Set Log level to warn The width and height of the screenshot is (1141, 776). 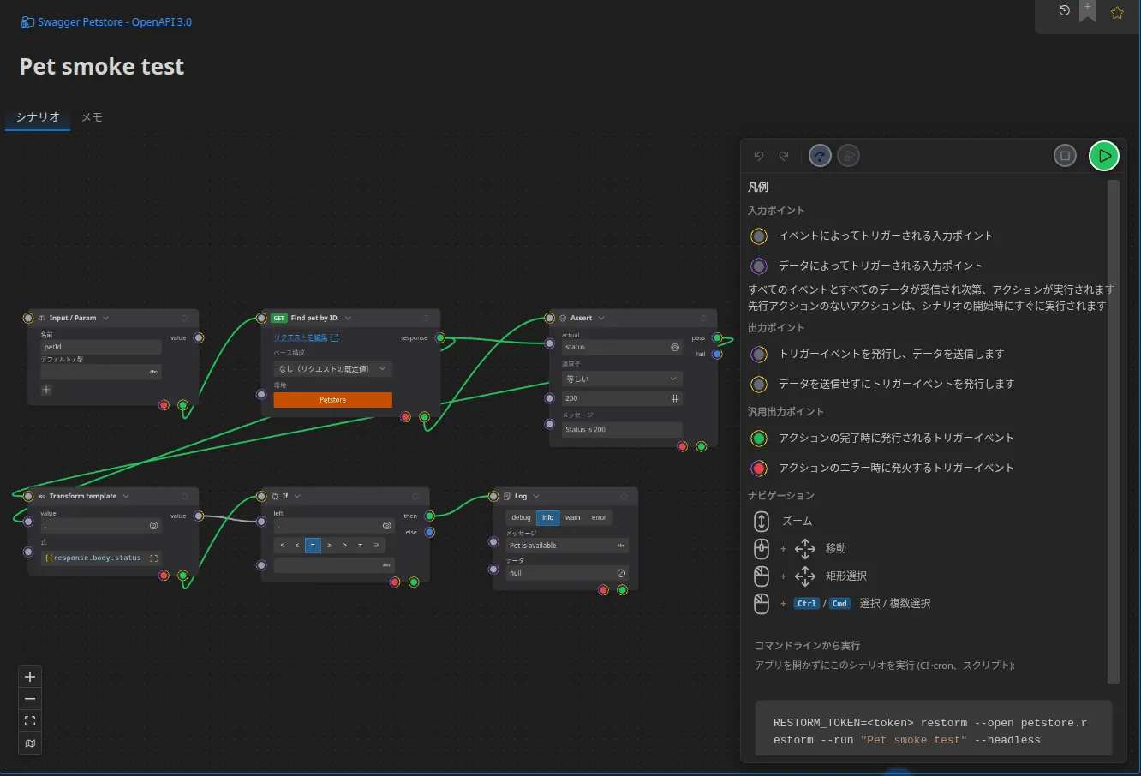click(x=572, y=518)
